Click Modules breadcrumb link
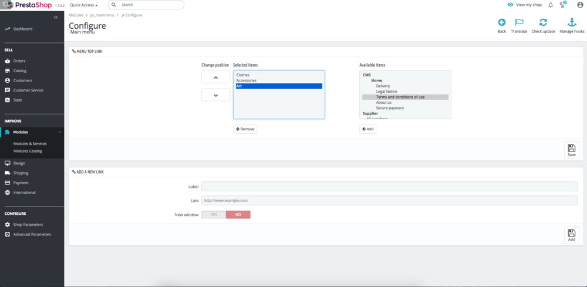587x287 pixels. (x=76, y=15)
